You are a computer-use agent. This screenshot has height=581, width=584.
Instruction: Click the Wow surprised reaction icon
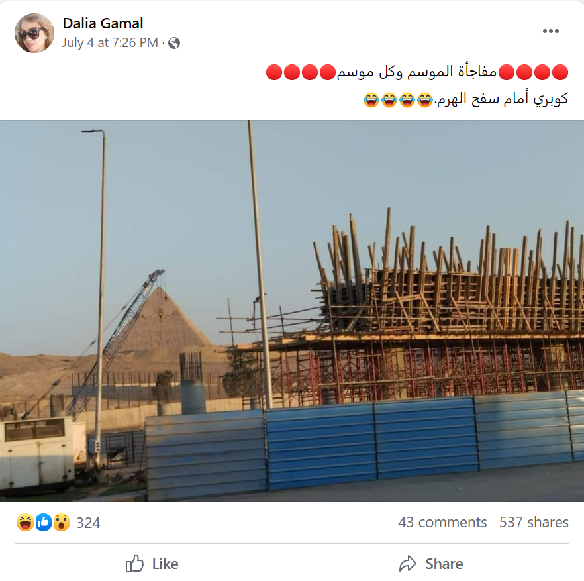[62, 523]
